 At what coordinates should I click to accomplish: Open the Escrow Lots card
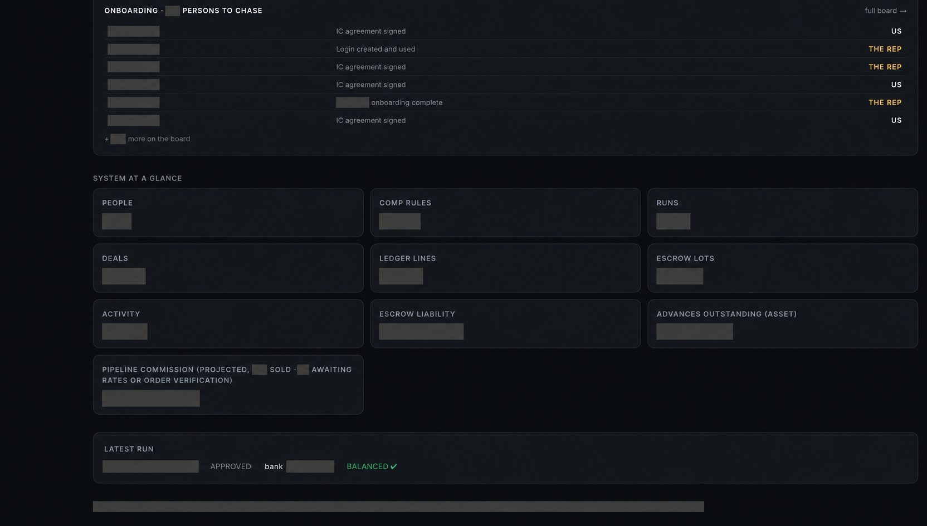(782, 268)
